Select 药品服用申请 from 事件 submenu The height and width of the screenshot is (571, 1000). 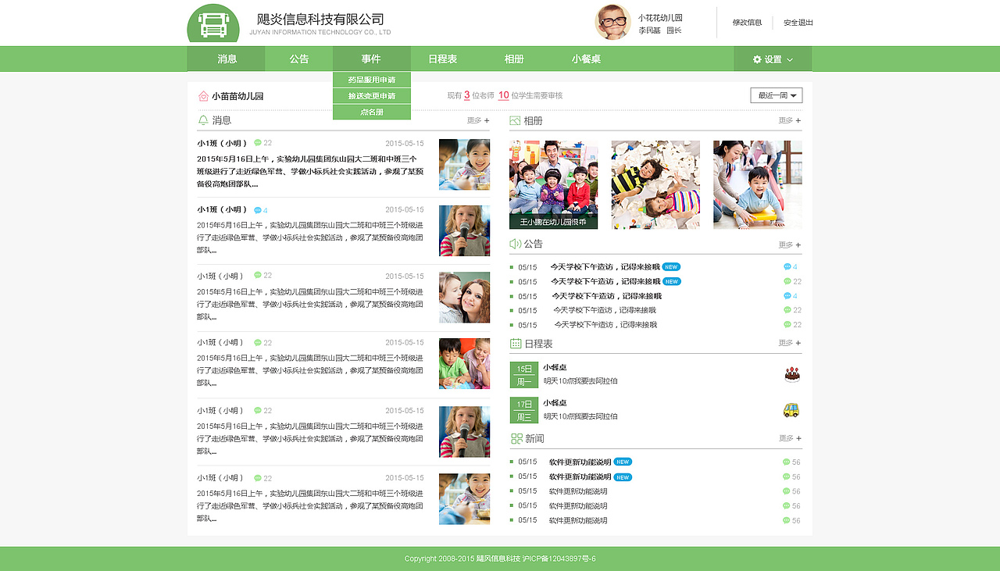(372, 80)
